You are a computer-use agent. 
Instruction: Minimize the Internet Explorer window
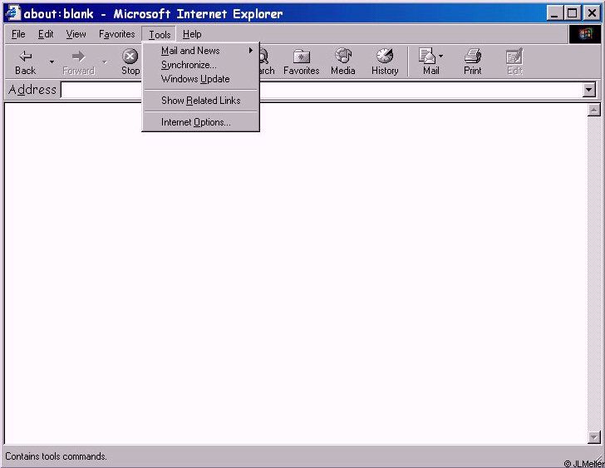(555, 13)
